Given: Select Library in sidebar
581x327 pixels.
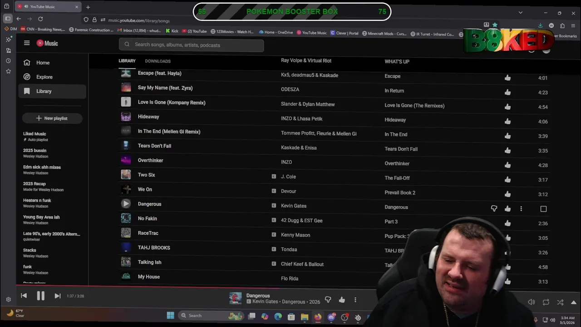Looking at the screenshot, I should pos(52,91).
